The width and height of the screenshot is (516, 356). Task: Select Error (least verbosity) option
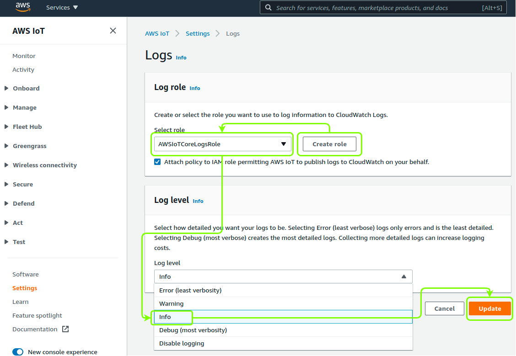click(283, 290)
